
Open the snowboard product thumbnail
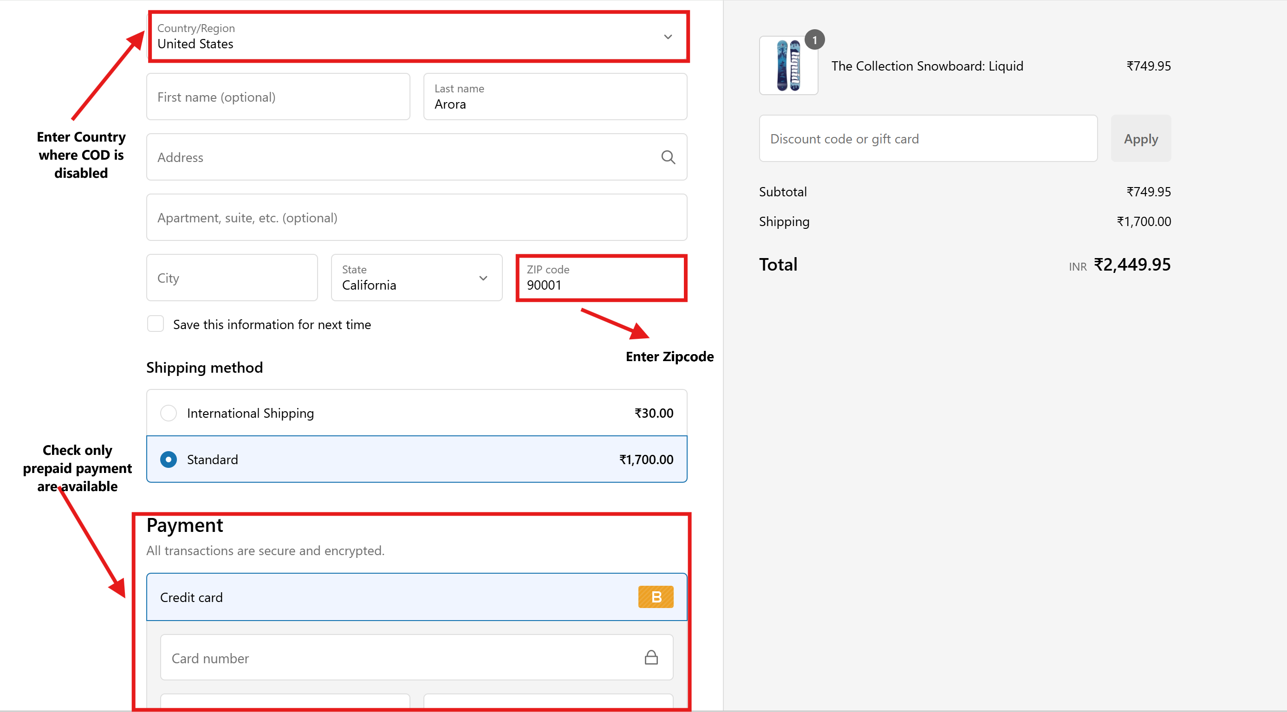pos(788,65)
